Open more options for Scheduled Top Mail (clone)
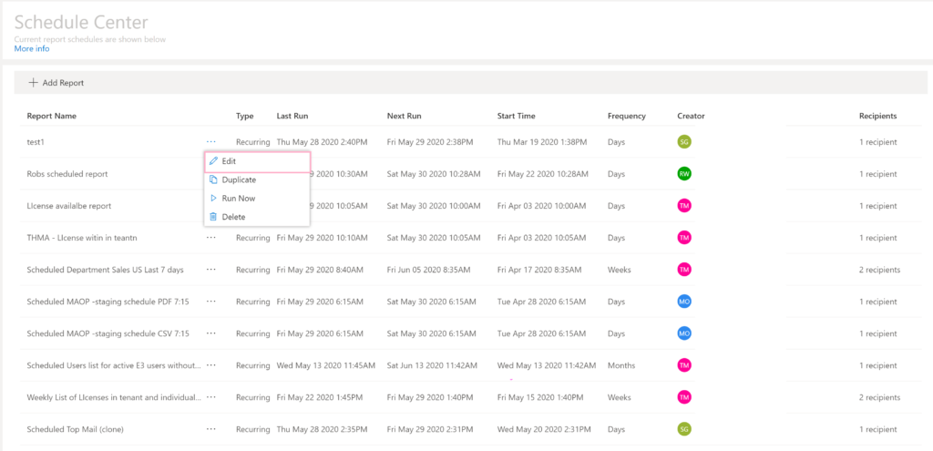Screen dimensions: 933x451 pos(211,429)
